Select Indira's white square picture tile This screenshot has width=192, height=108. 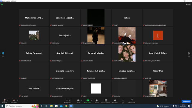coord(96,88)
